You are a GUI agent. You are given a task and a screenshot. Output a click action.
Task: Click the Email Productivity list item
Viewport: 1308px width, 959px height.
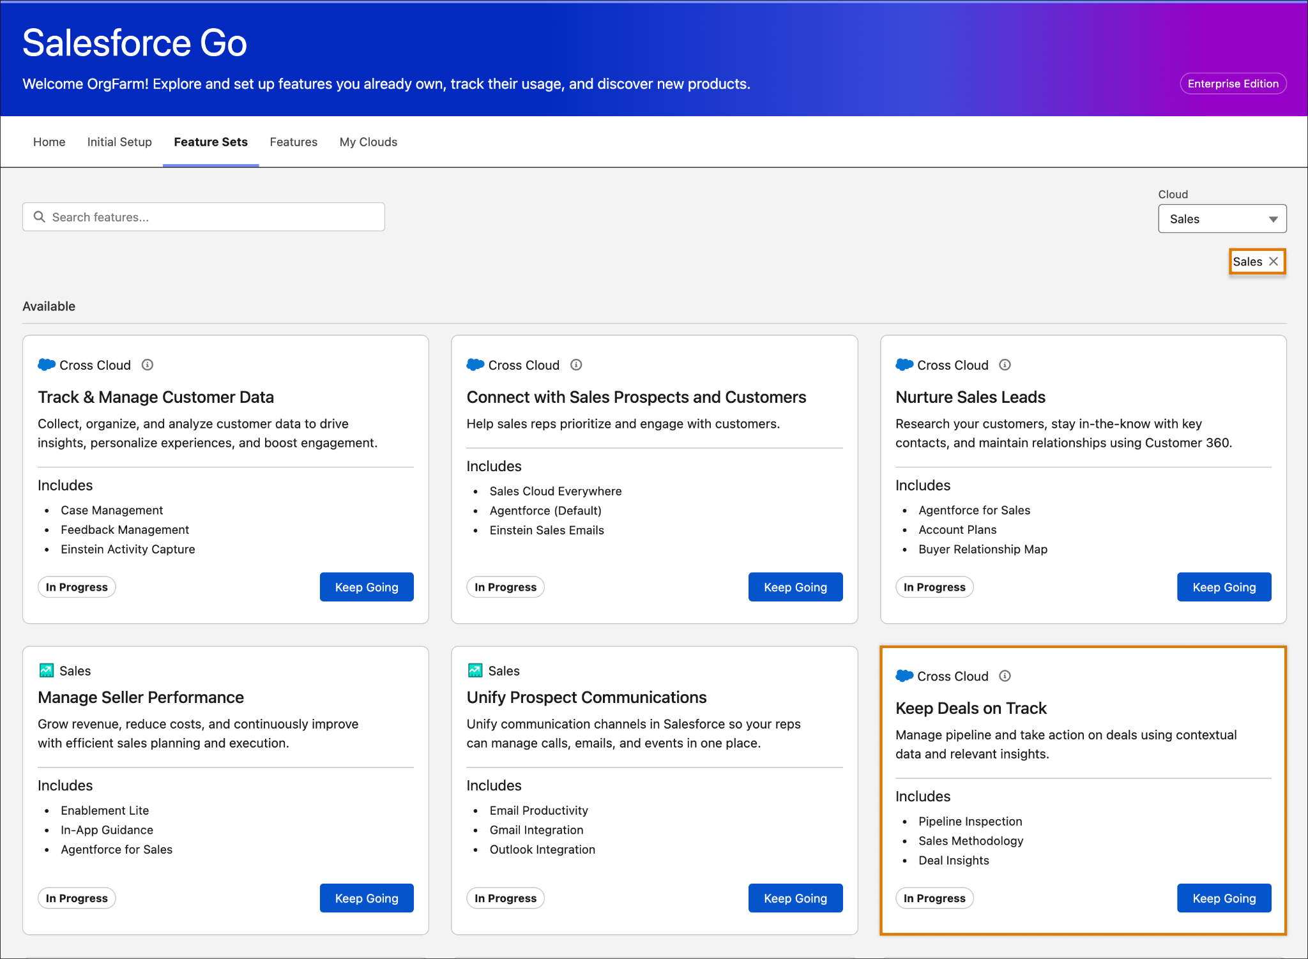(x=538, y=810)
